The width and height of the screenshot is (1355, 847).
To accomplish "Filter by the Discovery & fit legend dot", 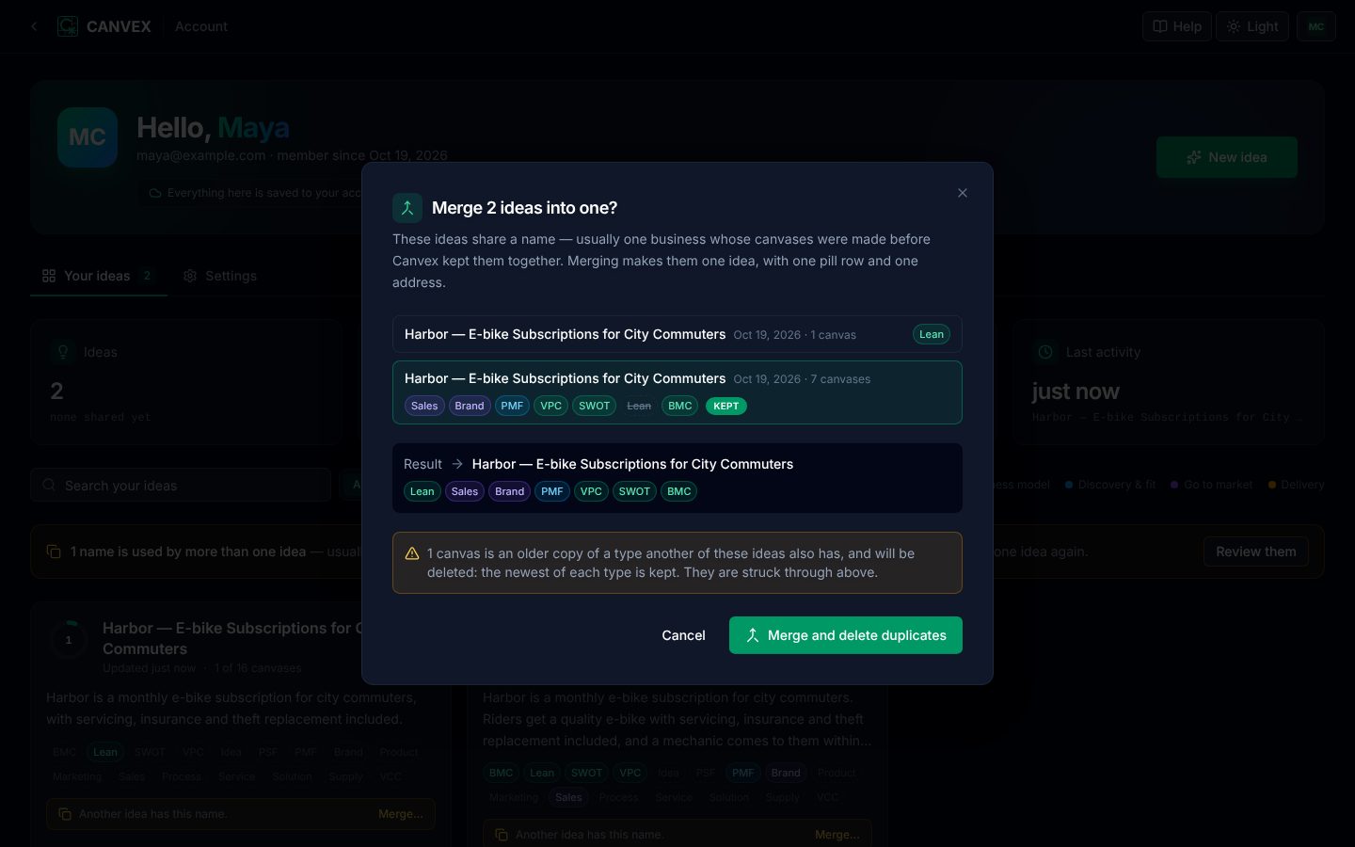I will (x=1069, y=485).
